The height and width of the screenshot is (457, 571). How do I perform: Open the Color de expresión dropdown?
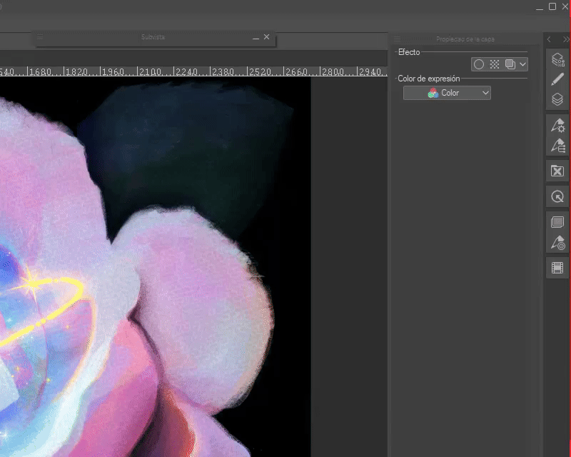(447, 93)
